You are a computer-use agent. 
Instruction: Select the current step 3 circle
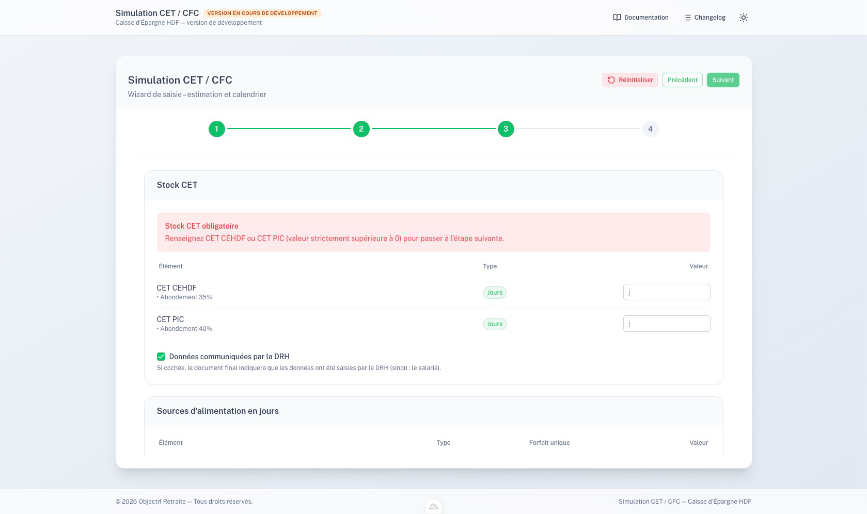click(x=506, y=129)
